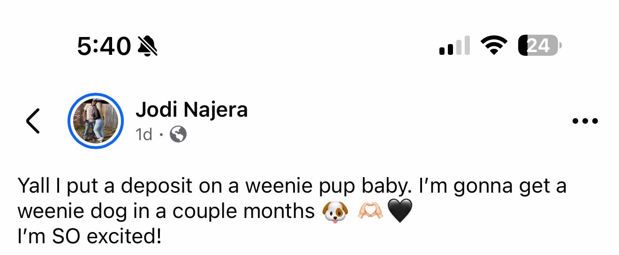Tap the word 'deposit' in the post

coord(157,187)
